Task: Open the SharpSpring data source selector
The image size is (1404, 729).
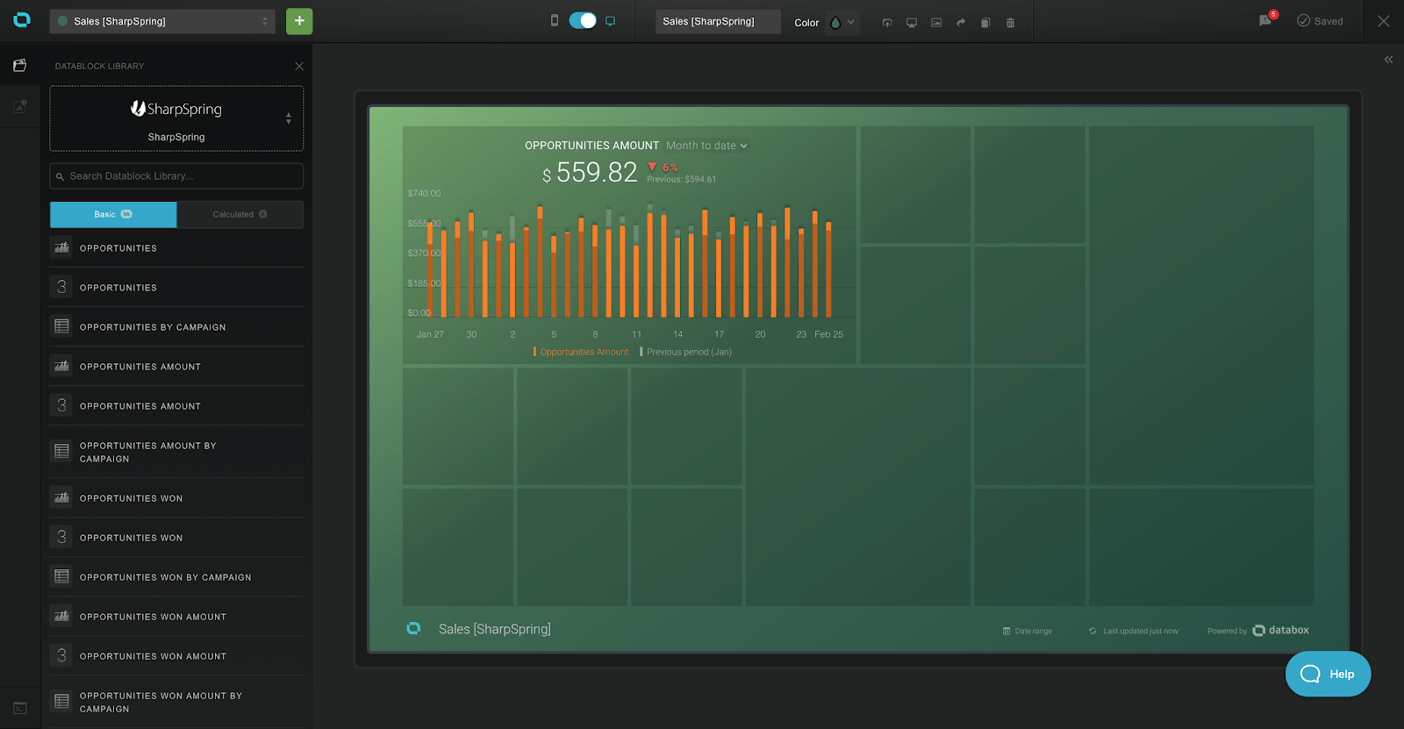Action: click(x=176, y=118)
